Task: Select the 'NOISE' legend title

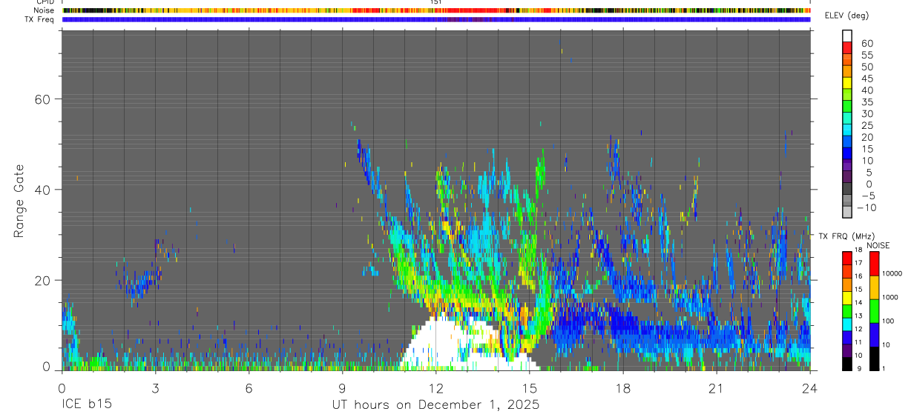Action: (x=878, y=245)
